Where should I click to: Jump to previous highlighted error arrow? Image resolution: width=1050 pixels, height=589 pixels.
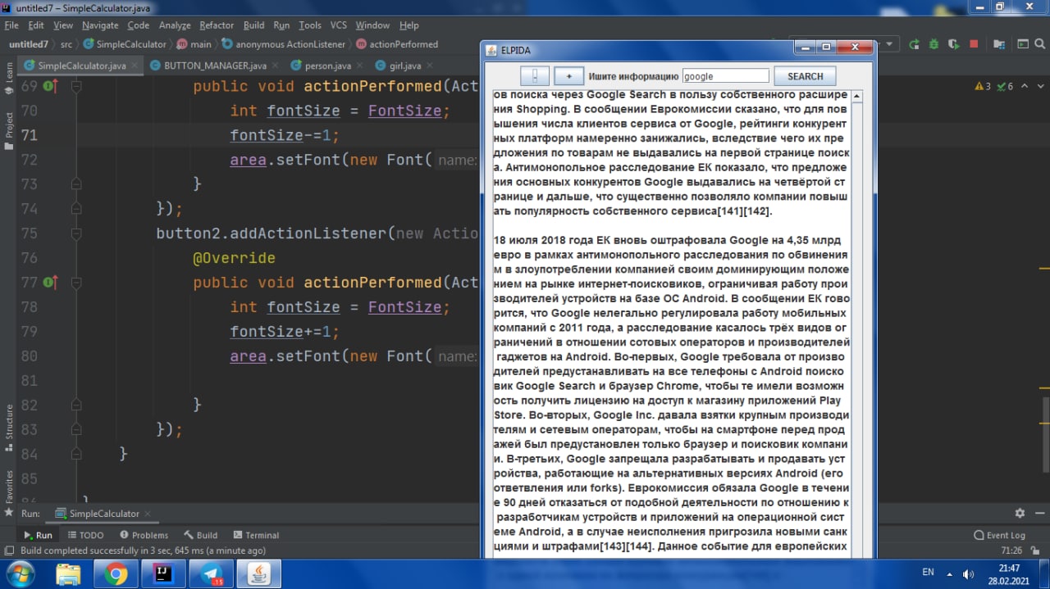coord(1025,86)
